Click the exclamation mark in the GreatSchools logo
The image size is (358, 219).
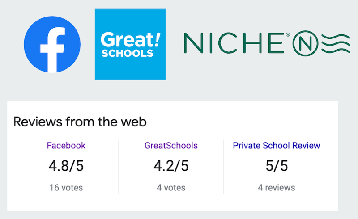click(x=157, y=38)
